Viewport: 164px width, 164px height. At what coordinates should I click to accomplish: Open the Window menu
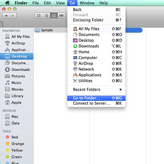click(x=87, y=3)
